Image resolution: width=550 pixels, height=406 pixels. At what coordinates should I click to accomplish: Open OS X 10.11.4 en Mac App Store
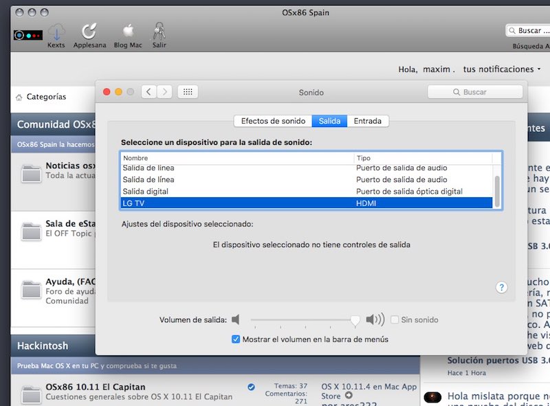coord(369,392)
